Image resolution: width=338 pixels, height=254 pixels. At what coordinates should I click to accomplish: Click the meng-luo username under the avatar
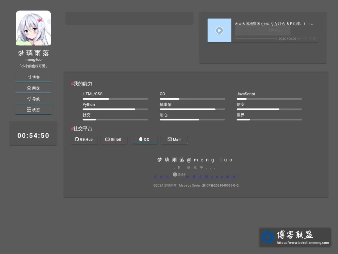[x=33, y=60]
